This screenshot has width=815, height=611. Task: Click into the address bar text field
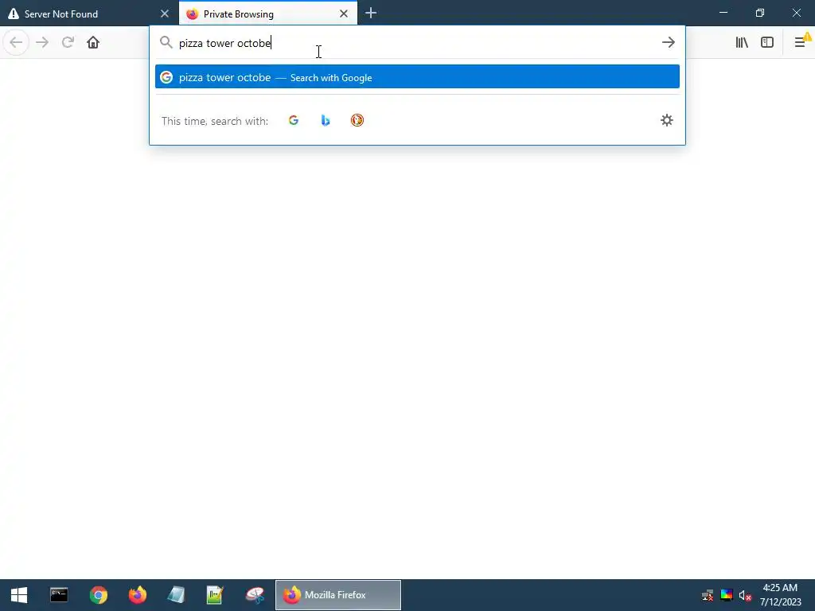point(415,43)
